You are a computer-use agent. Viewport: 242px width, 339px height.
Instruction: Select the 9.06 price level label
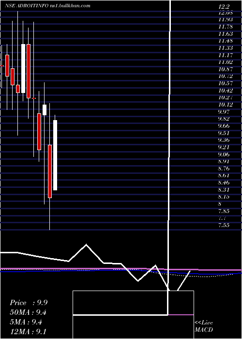click(224, 154)
